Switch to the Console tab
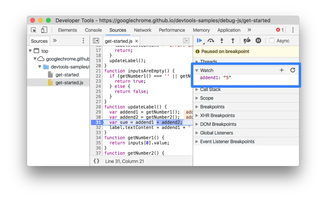The image size is (327, 201). (93, 30)
